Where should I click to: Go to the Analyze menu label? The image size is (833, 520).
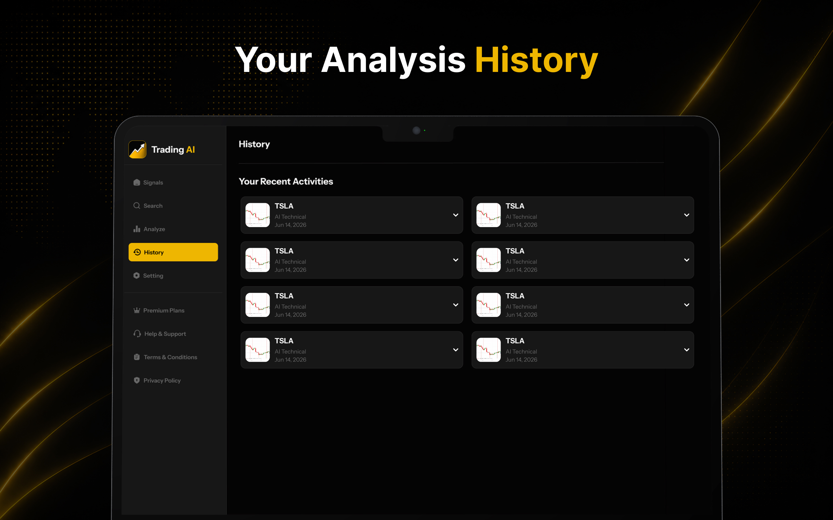(154, 229)
